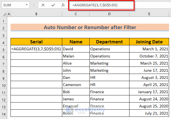Select row 5 header
The image size is (171, 119).
4,49
